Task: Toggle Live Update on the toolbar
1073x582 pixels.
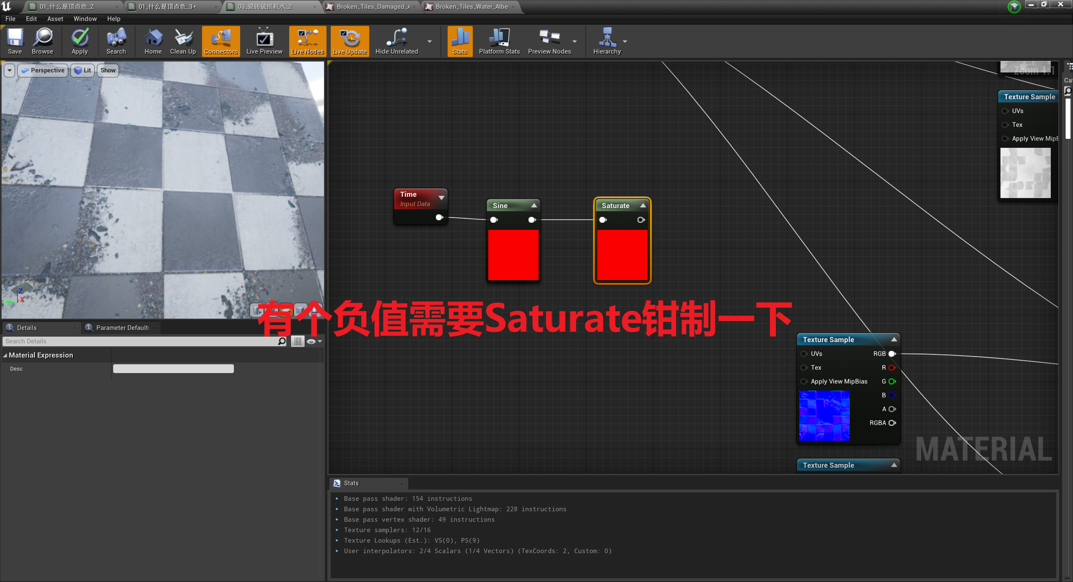Action: pyautogui.click(x=350, y=41)
